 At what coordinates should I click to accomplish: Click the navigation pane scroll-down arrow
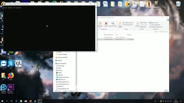tap(76, 89)
